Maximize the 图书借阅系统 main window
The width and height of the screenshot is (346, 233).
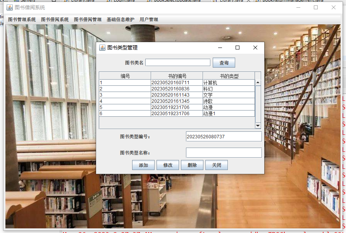[316, 7]
